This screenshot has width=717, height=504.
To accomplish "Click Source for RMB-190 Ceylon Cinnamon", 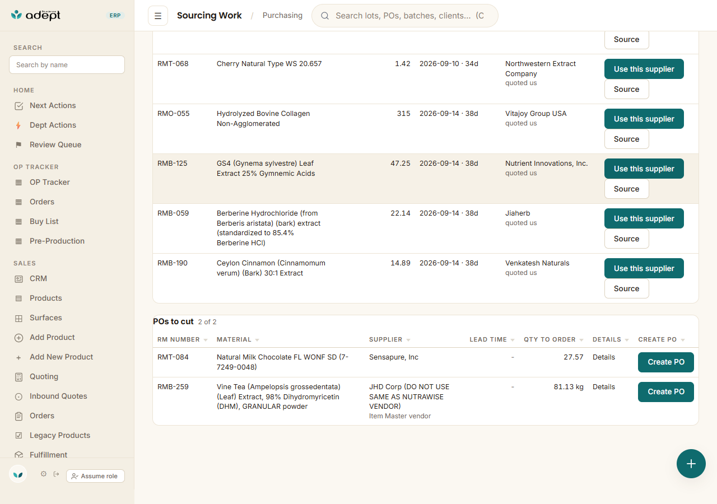I will [627, 288].
